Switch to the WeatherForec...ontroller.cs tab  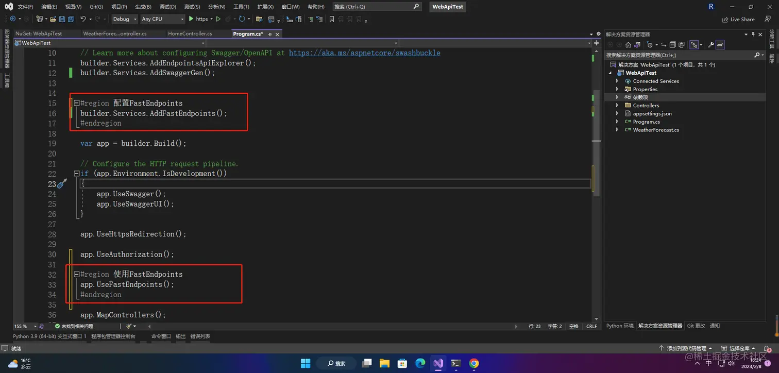pos(115,33)
